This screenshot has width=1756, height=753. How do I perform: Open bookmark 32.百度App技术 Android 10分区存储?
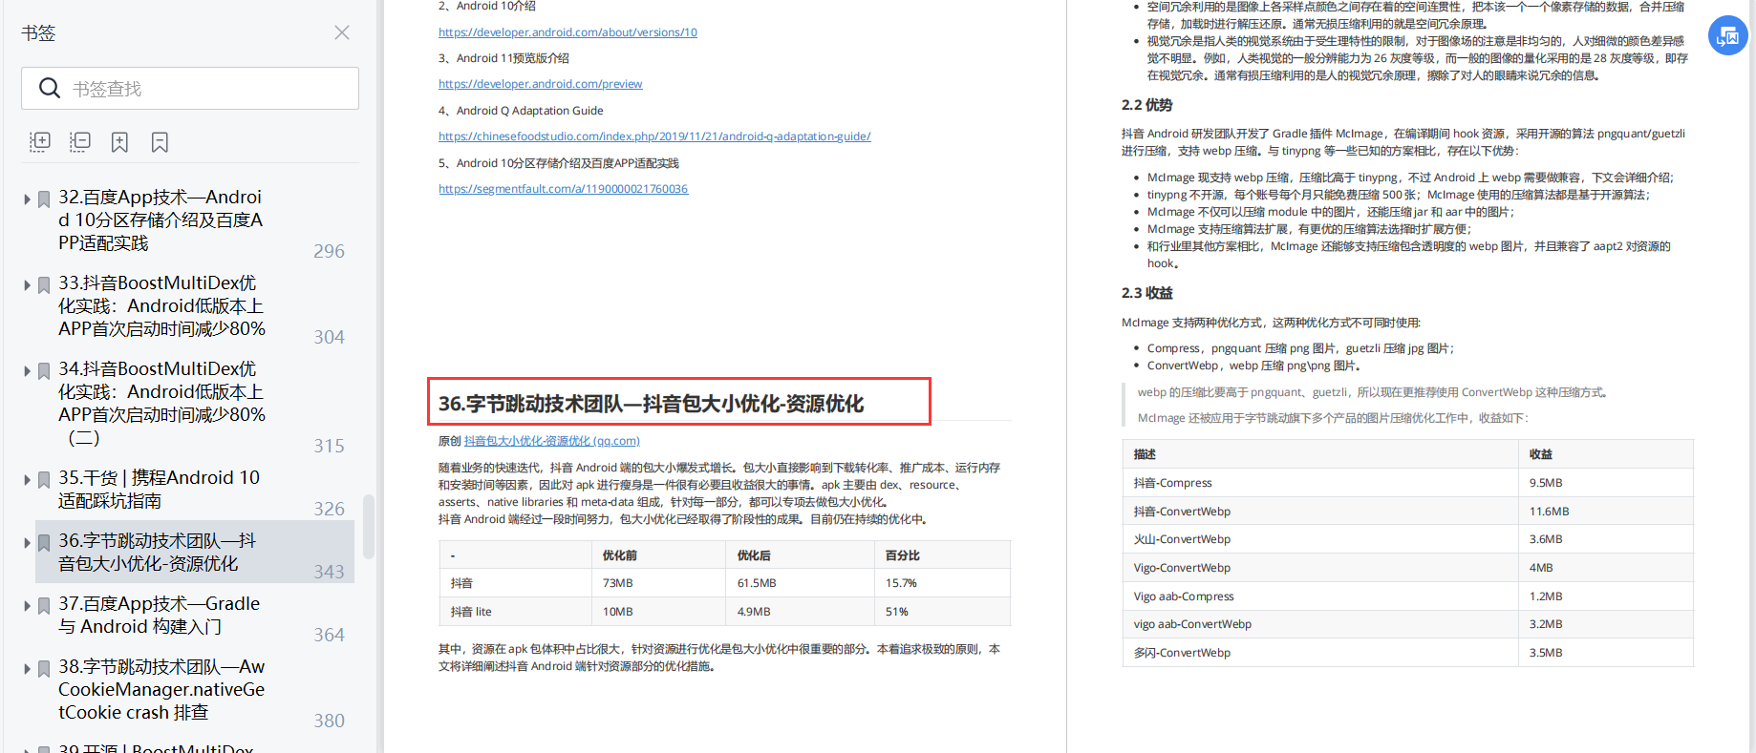[161, 220]
